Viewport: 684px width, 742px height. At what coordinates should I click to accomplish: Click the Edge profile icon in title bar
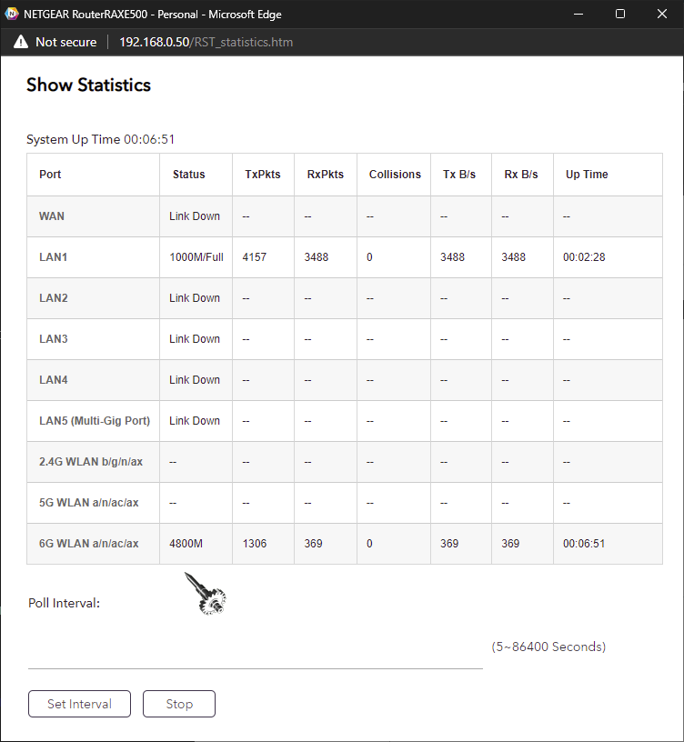tap(11, 14)
